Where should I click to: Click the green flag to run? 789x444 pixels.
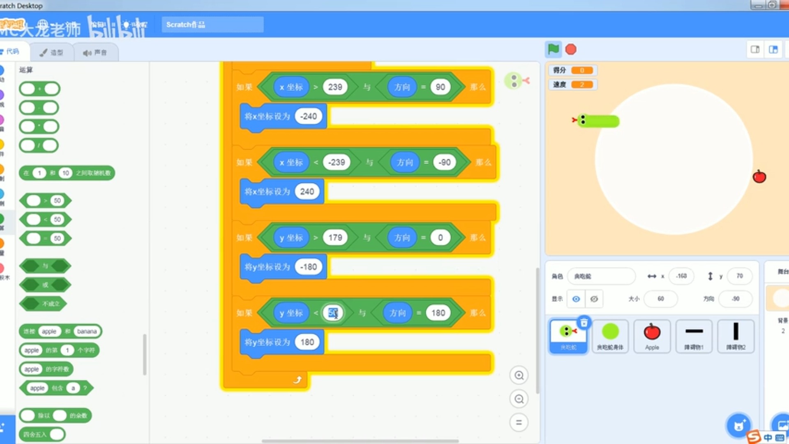pyautogui.click(x=554, y=49)
